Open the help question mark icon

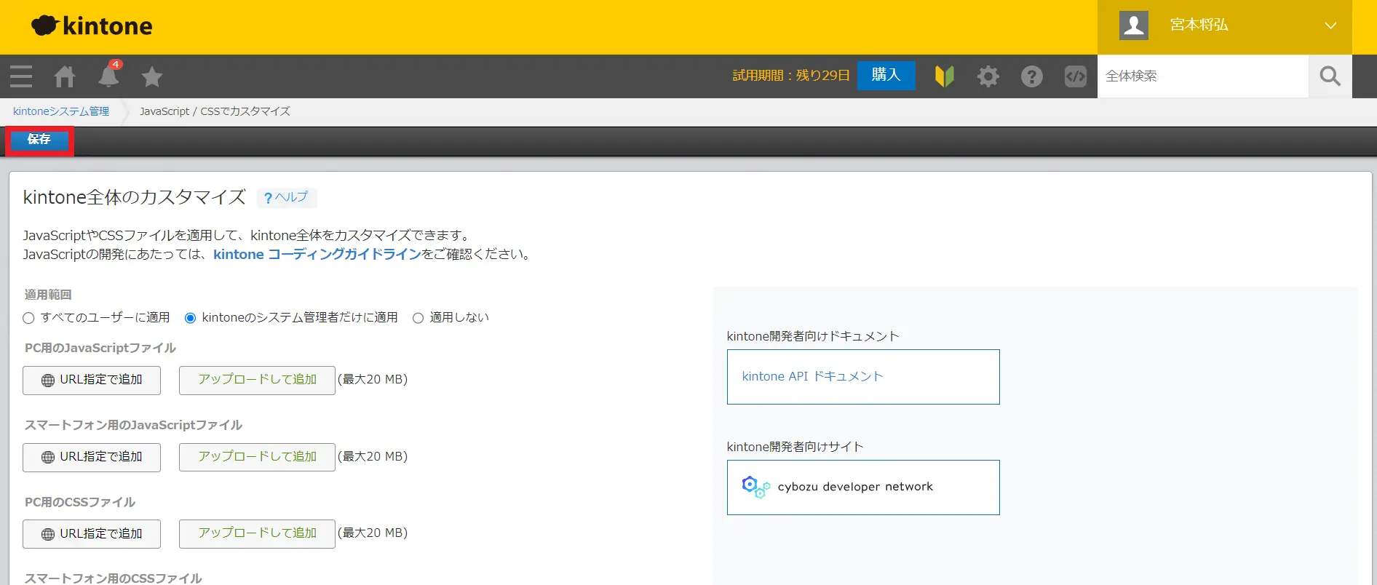(x=1031, y=76)
